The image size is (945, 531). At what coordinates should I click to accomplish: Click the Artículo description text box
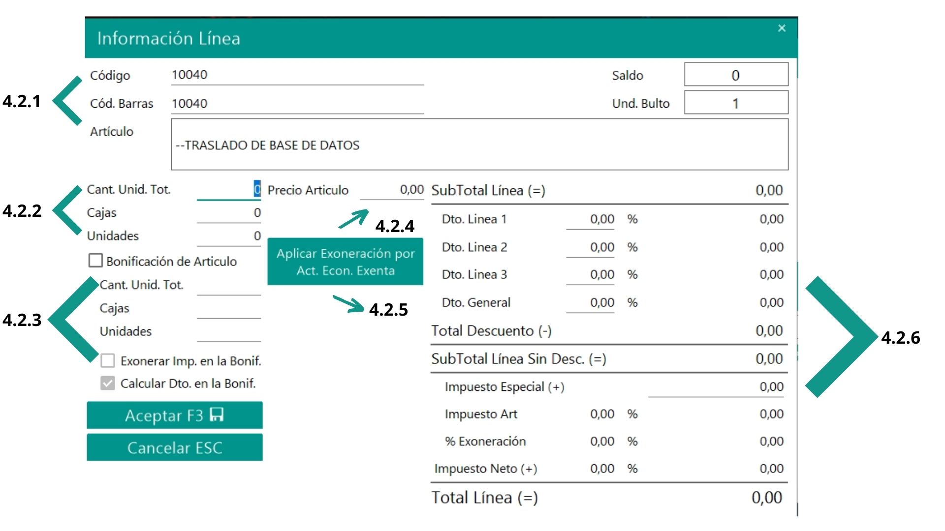click(x=479, y=145)
